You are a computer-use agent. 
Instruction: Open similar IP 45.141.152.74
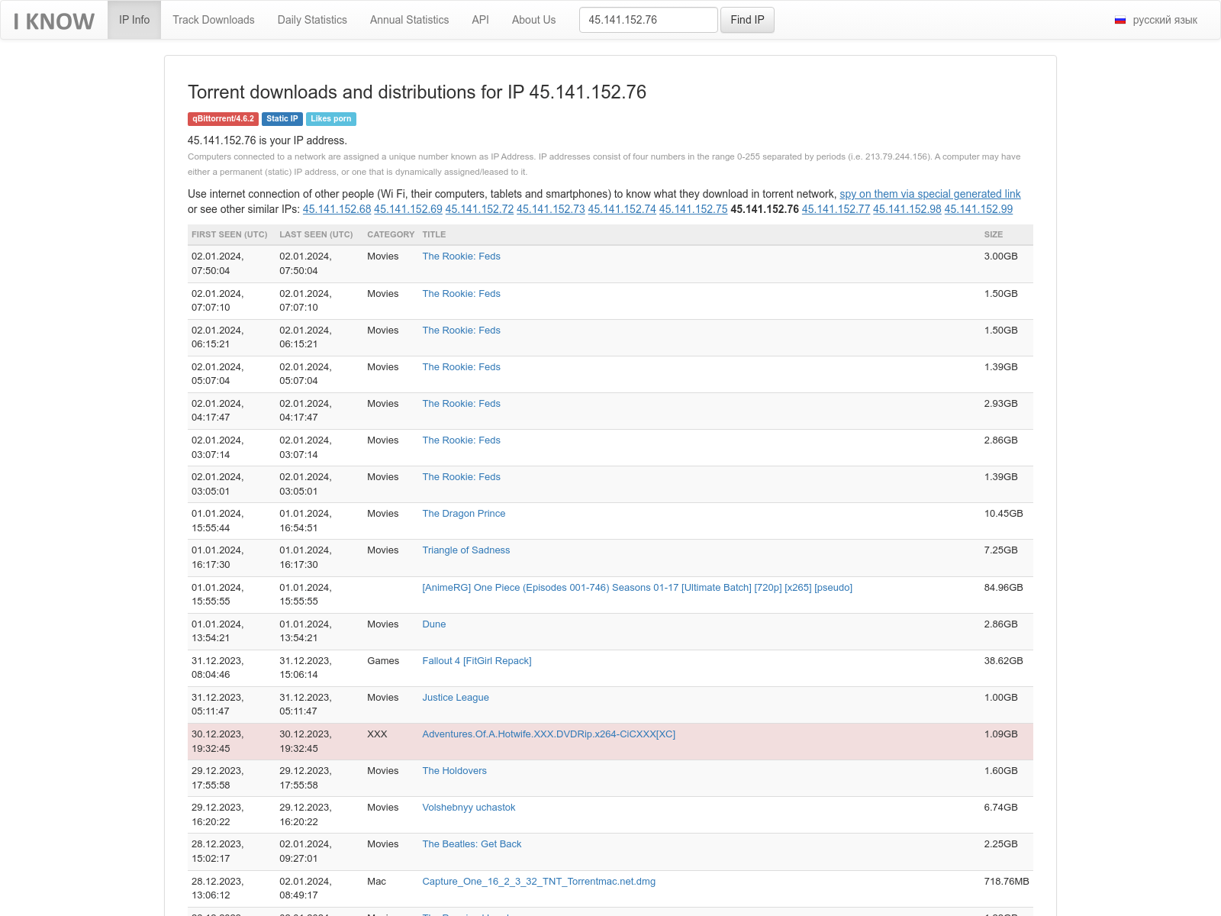[x=622, y=209]
